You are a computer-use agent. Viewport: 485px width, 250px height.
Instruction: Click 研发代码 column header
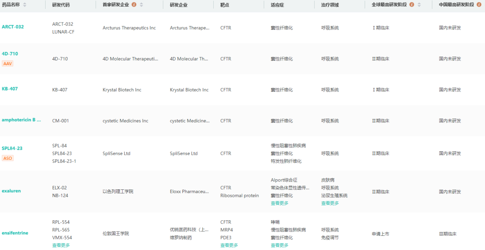[x=61, y=4]
